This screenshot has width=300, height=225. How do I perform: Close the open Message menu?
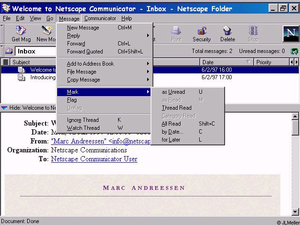[69, 19]
